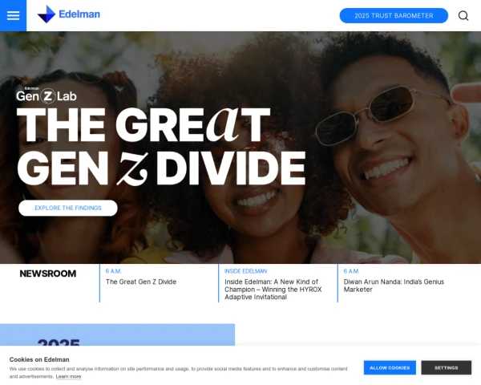This screenshot has height=385, width=481.
Task: Allow cookies on Edelman
Action: [390, 367]
